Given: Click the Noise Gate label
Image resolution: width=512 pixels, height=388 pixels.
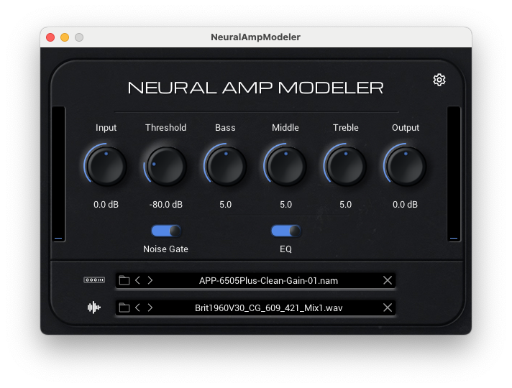Looking at the screenshot, I should coord(165,249).
